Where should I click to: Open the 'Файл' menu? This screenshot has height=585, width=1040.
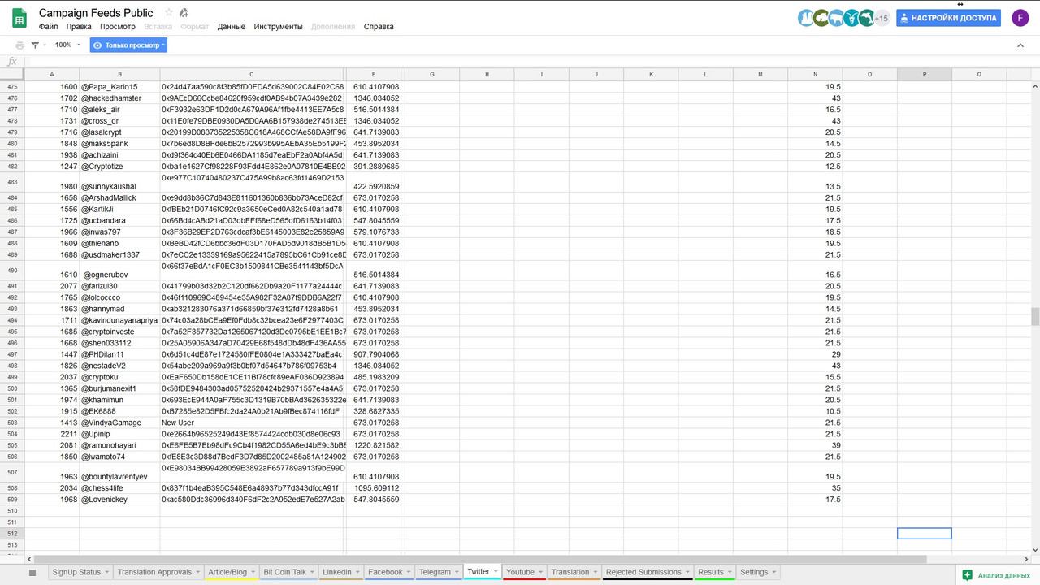pyautogui.click(x=48, y=27)
